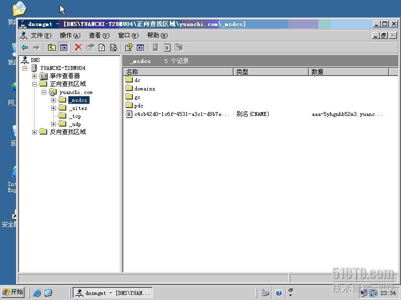401x300 pixels.
Task: Select 反向查找区域 in the tree
Action: point(68,132)
